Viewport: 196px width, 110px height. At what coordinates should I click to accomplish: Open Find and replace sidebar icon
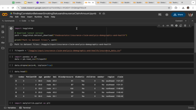click(x=3, y=32)
